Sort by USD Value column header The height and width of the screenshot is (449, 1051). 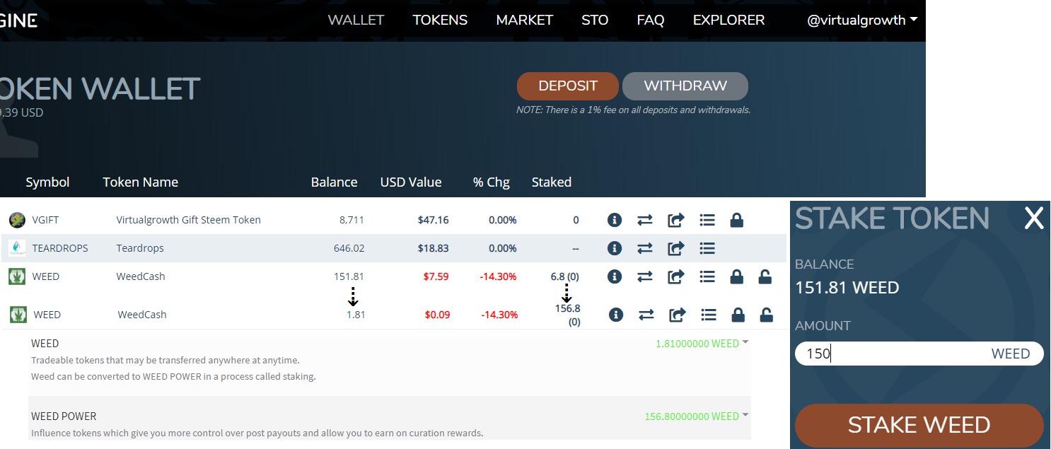tap(411, 182)
